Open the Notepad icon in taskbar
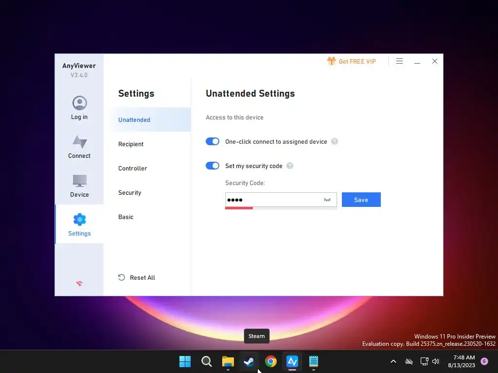 point(314,361)
